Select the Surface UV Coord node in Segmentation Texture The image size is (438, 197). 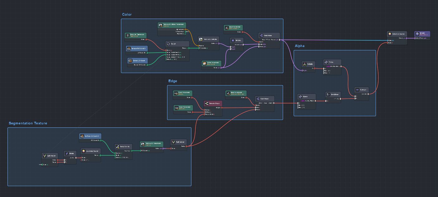point(90,136)
